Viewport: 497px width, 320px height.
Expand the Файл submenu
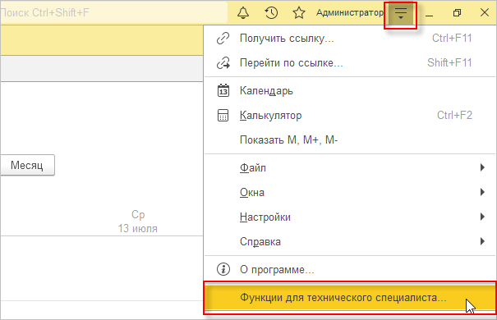[x=350, y=167]
